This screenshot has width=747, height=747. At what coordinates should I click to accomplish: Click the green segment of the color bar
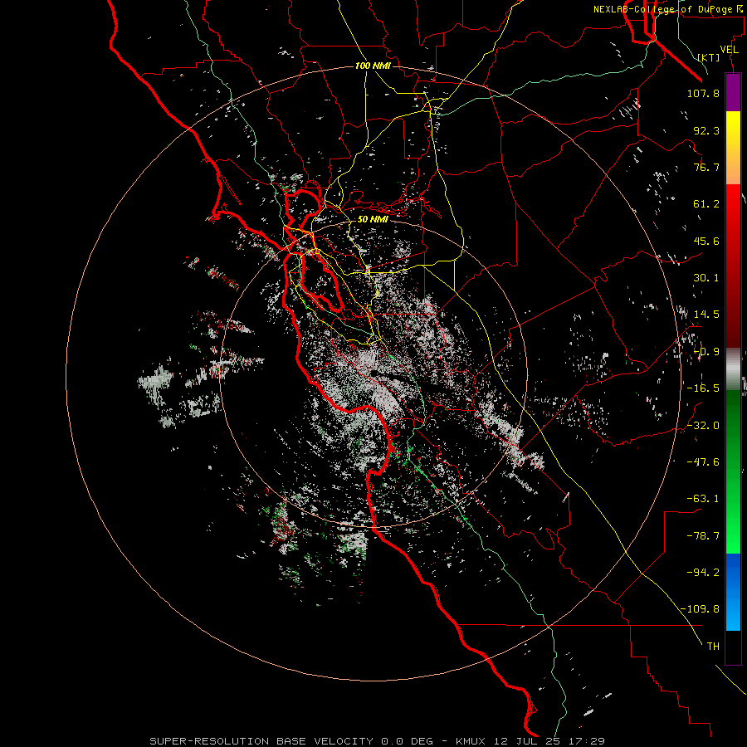coord(733,471)
